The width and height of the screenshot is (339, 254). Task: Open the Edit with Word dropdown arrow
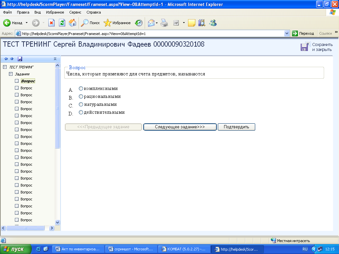(x=184, y=23)
